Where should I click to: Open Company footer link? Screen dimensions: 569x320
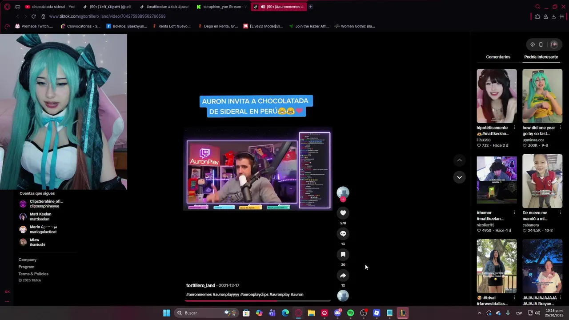point(28,260)
